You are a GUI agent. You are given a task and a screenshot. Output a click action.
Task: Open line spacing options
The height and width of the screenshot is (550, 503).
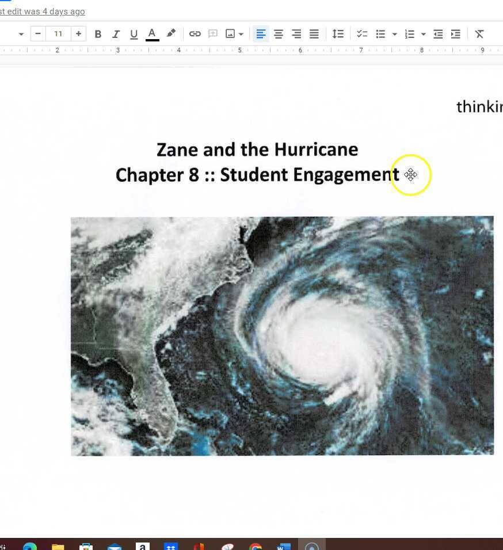coord(338,33)
